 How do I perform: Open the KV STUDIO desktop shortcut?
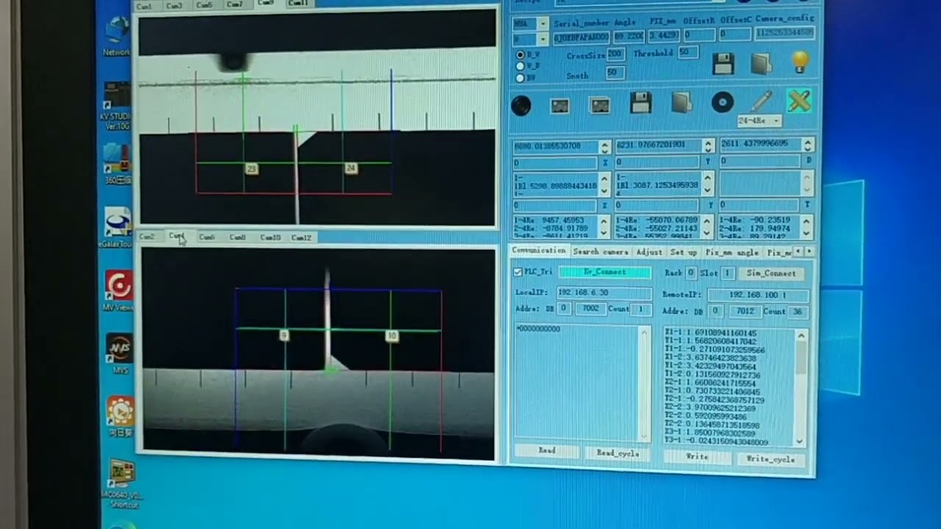pos(116,107)
